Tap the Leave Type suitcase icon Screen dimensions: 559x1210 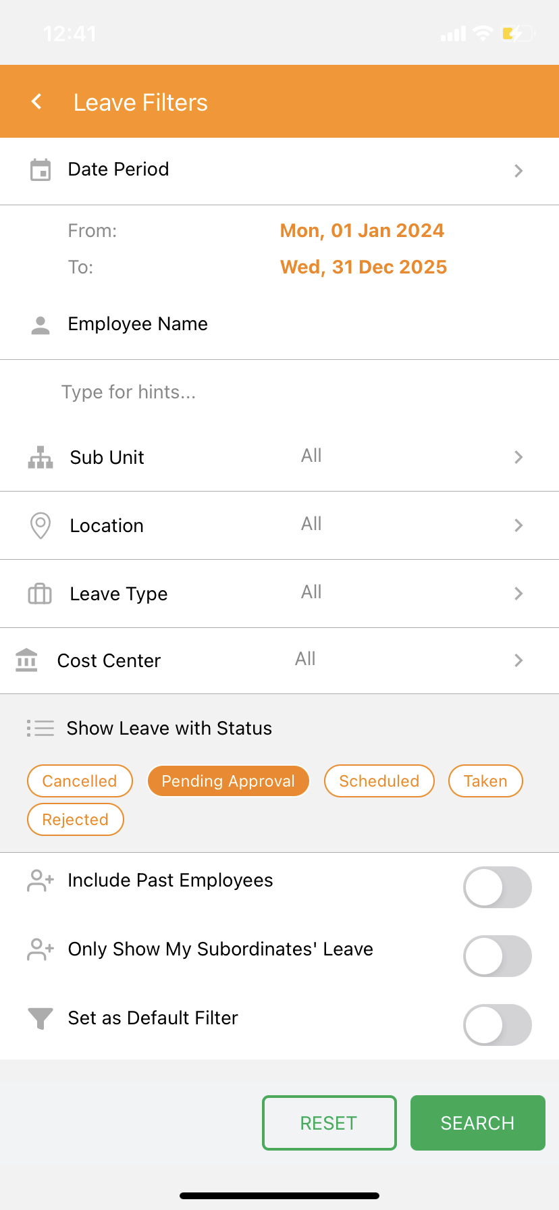[40, 594]
